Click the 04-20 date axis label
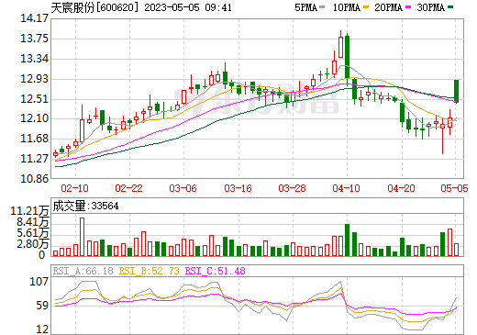This screenshot has height=335, width=477. point(401,188)
